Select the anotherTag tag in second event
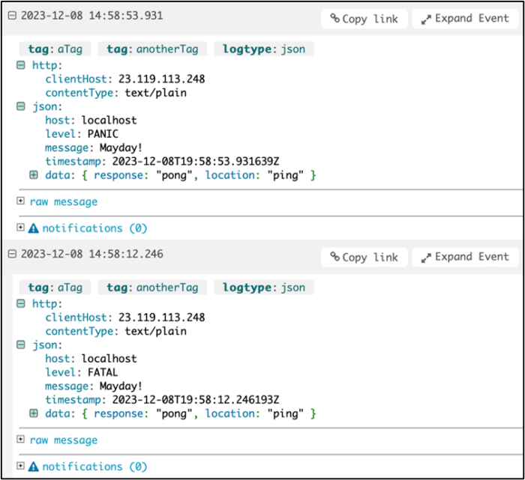 (152, 288)
